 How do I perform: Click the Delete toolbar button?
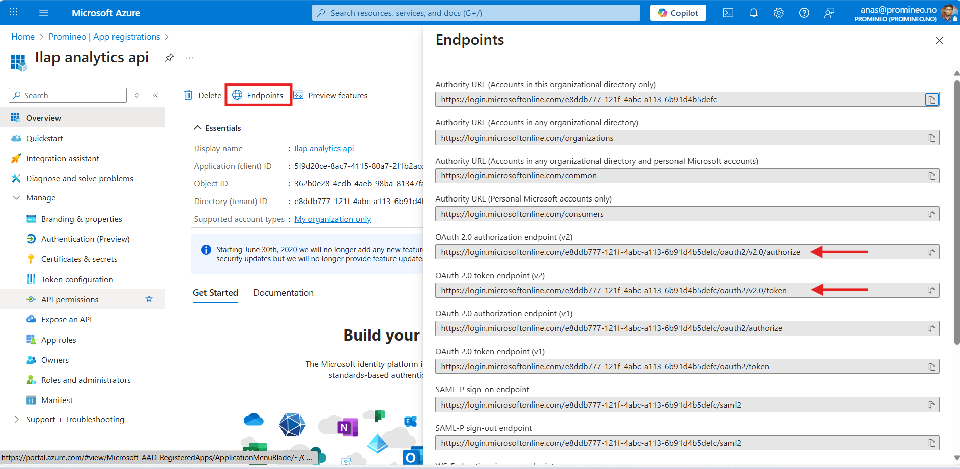click(x=203, y=95)
